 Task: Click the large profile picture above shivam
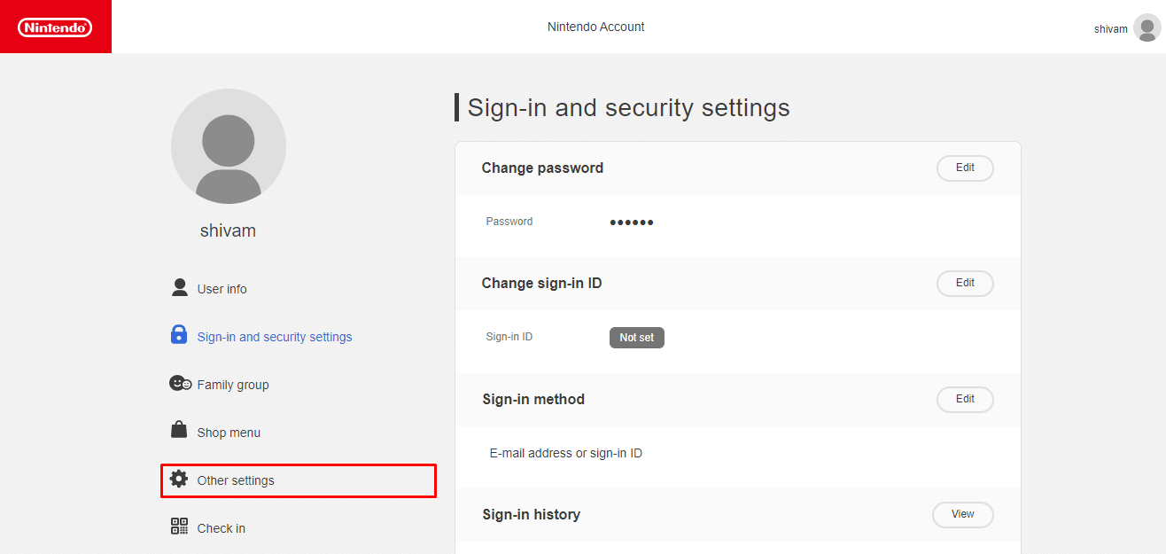click(x=228, y=146)
